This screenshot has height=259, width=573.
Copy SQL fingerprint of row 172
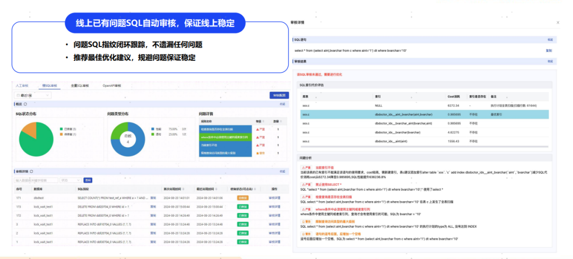pyautogui.click(x=153, y=216)
